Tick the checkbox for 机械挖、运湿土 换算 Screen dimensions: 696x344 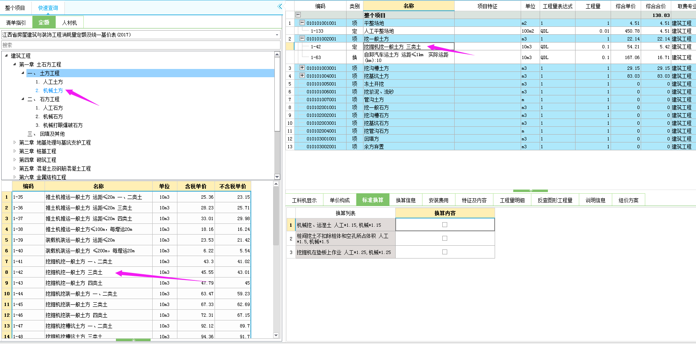[445, 225]
